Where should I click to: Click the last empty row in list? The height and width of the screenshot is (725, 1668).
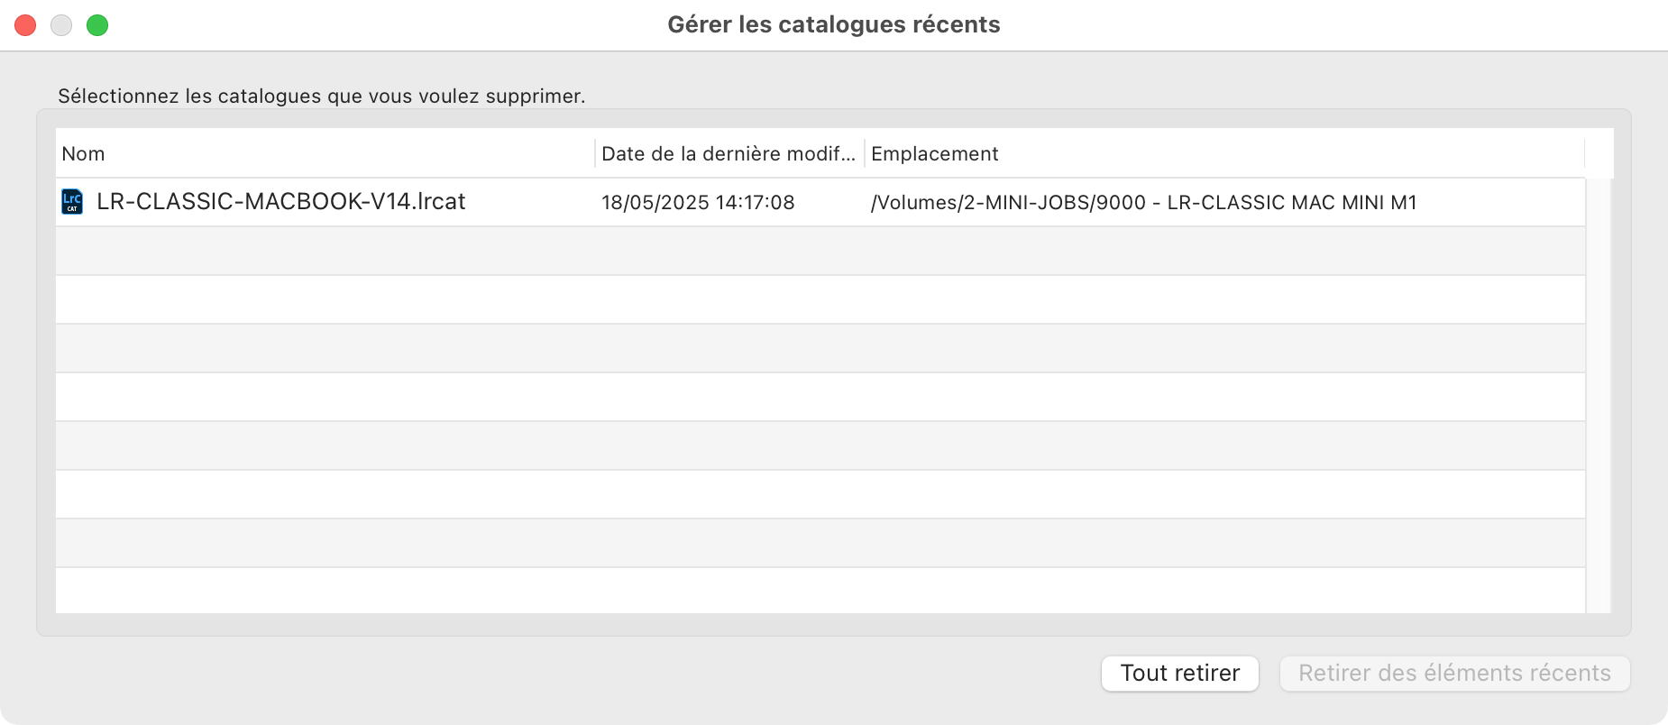point(820,591)
